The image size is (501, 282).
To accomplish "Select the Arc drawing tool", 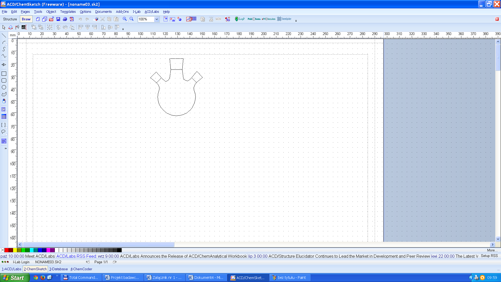I will [4, 42].
